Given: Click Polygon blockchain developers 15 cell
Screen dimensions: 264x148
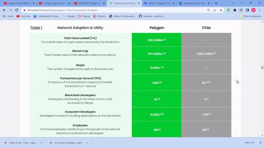Looking at the screenshot, I should point(157,99).
